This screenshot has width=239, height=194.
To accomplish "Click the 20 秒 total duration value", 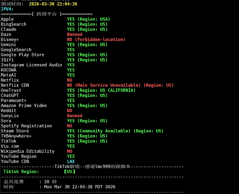I will (x=51, y=182).
